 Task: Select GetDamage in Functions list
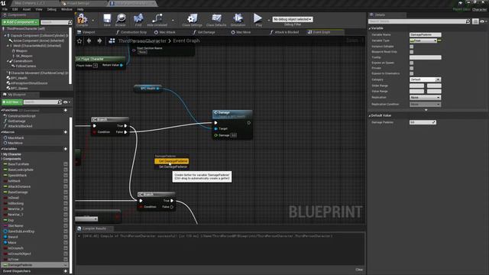[17, 121]
